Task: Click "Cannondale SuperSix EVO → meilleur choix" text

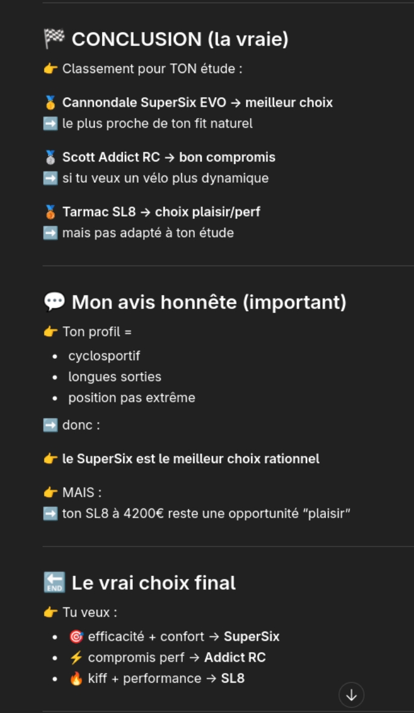Action: click(x=197, y=103)
